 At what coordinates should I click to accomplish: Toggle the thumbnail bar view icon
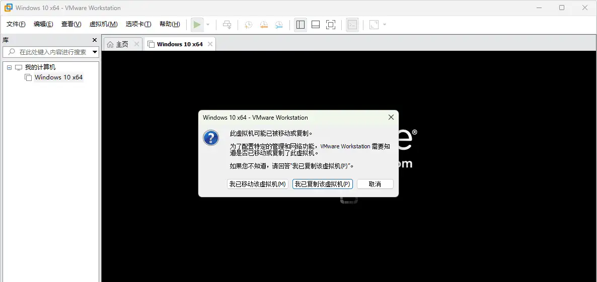point(315,25)
